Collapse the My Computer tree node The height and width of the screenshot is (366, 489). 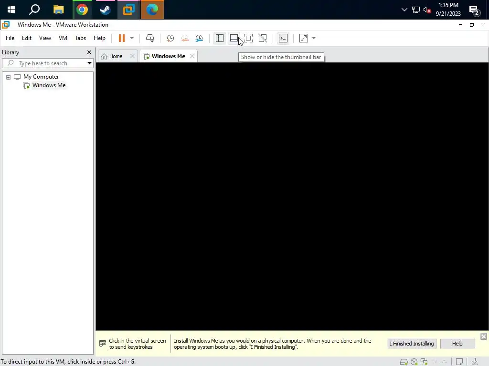click(9, 77)
